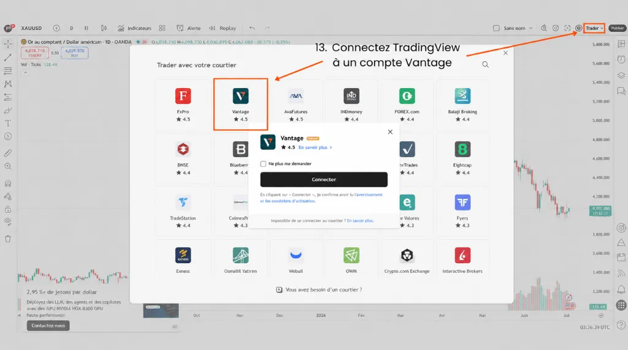Click the Connecter button
Screen dimensions: 628x350
[x=324, y=179]
